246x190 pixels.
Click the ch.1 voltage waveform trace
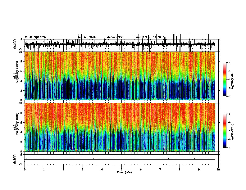tap(120, 44)
